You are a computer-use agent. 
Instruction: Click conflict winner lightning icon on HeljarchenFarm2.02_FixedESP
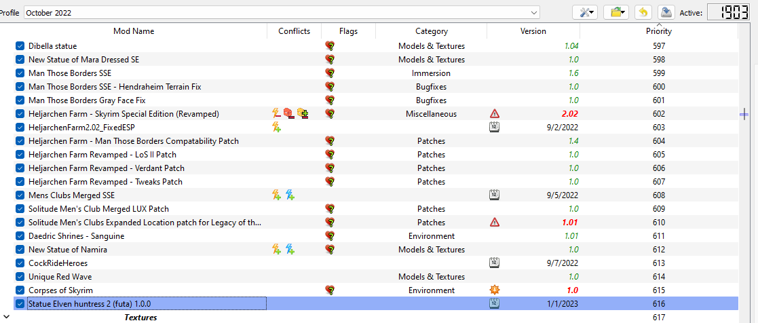[x=276, y=127]
